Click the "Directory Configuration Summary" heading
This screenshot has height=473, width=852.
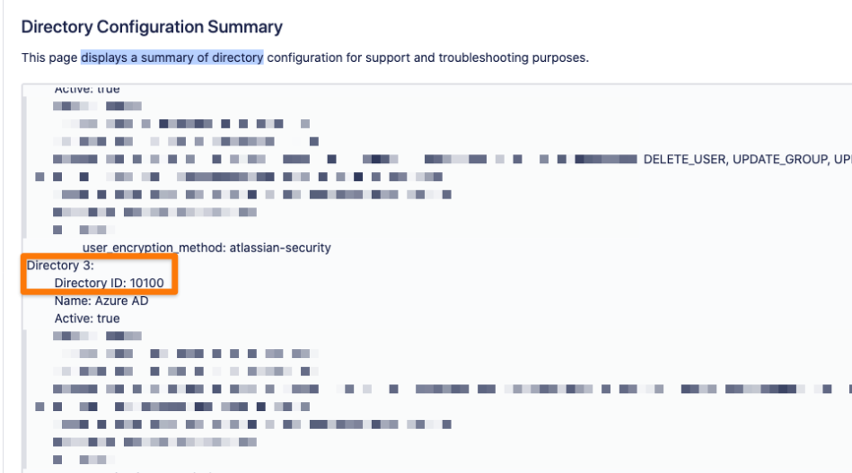152,28
